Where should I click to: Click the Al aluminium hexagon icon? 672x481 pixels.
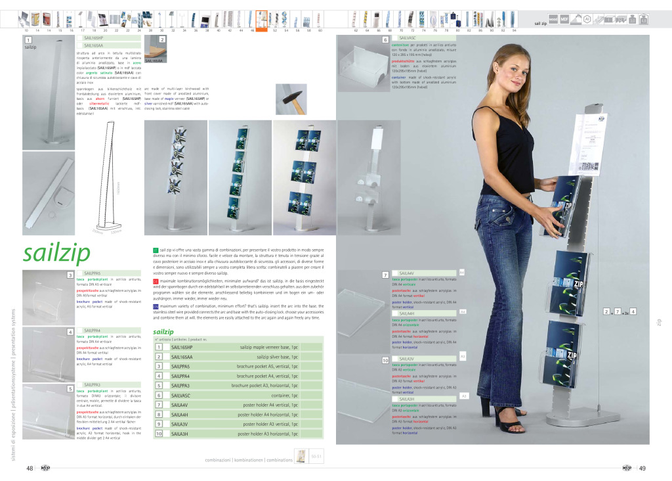[x=587, y=19]
